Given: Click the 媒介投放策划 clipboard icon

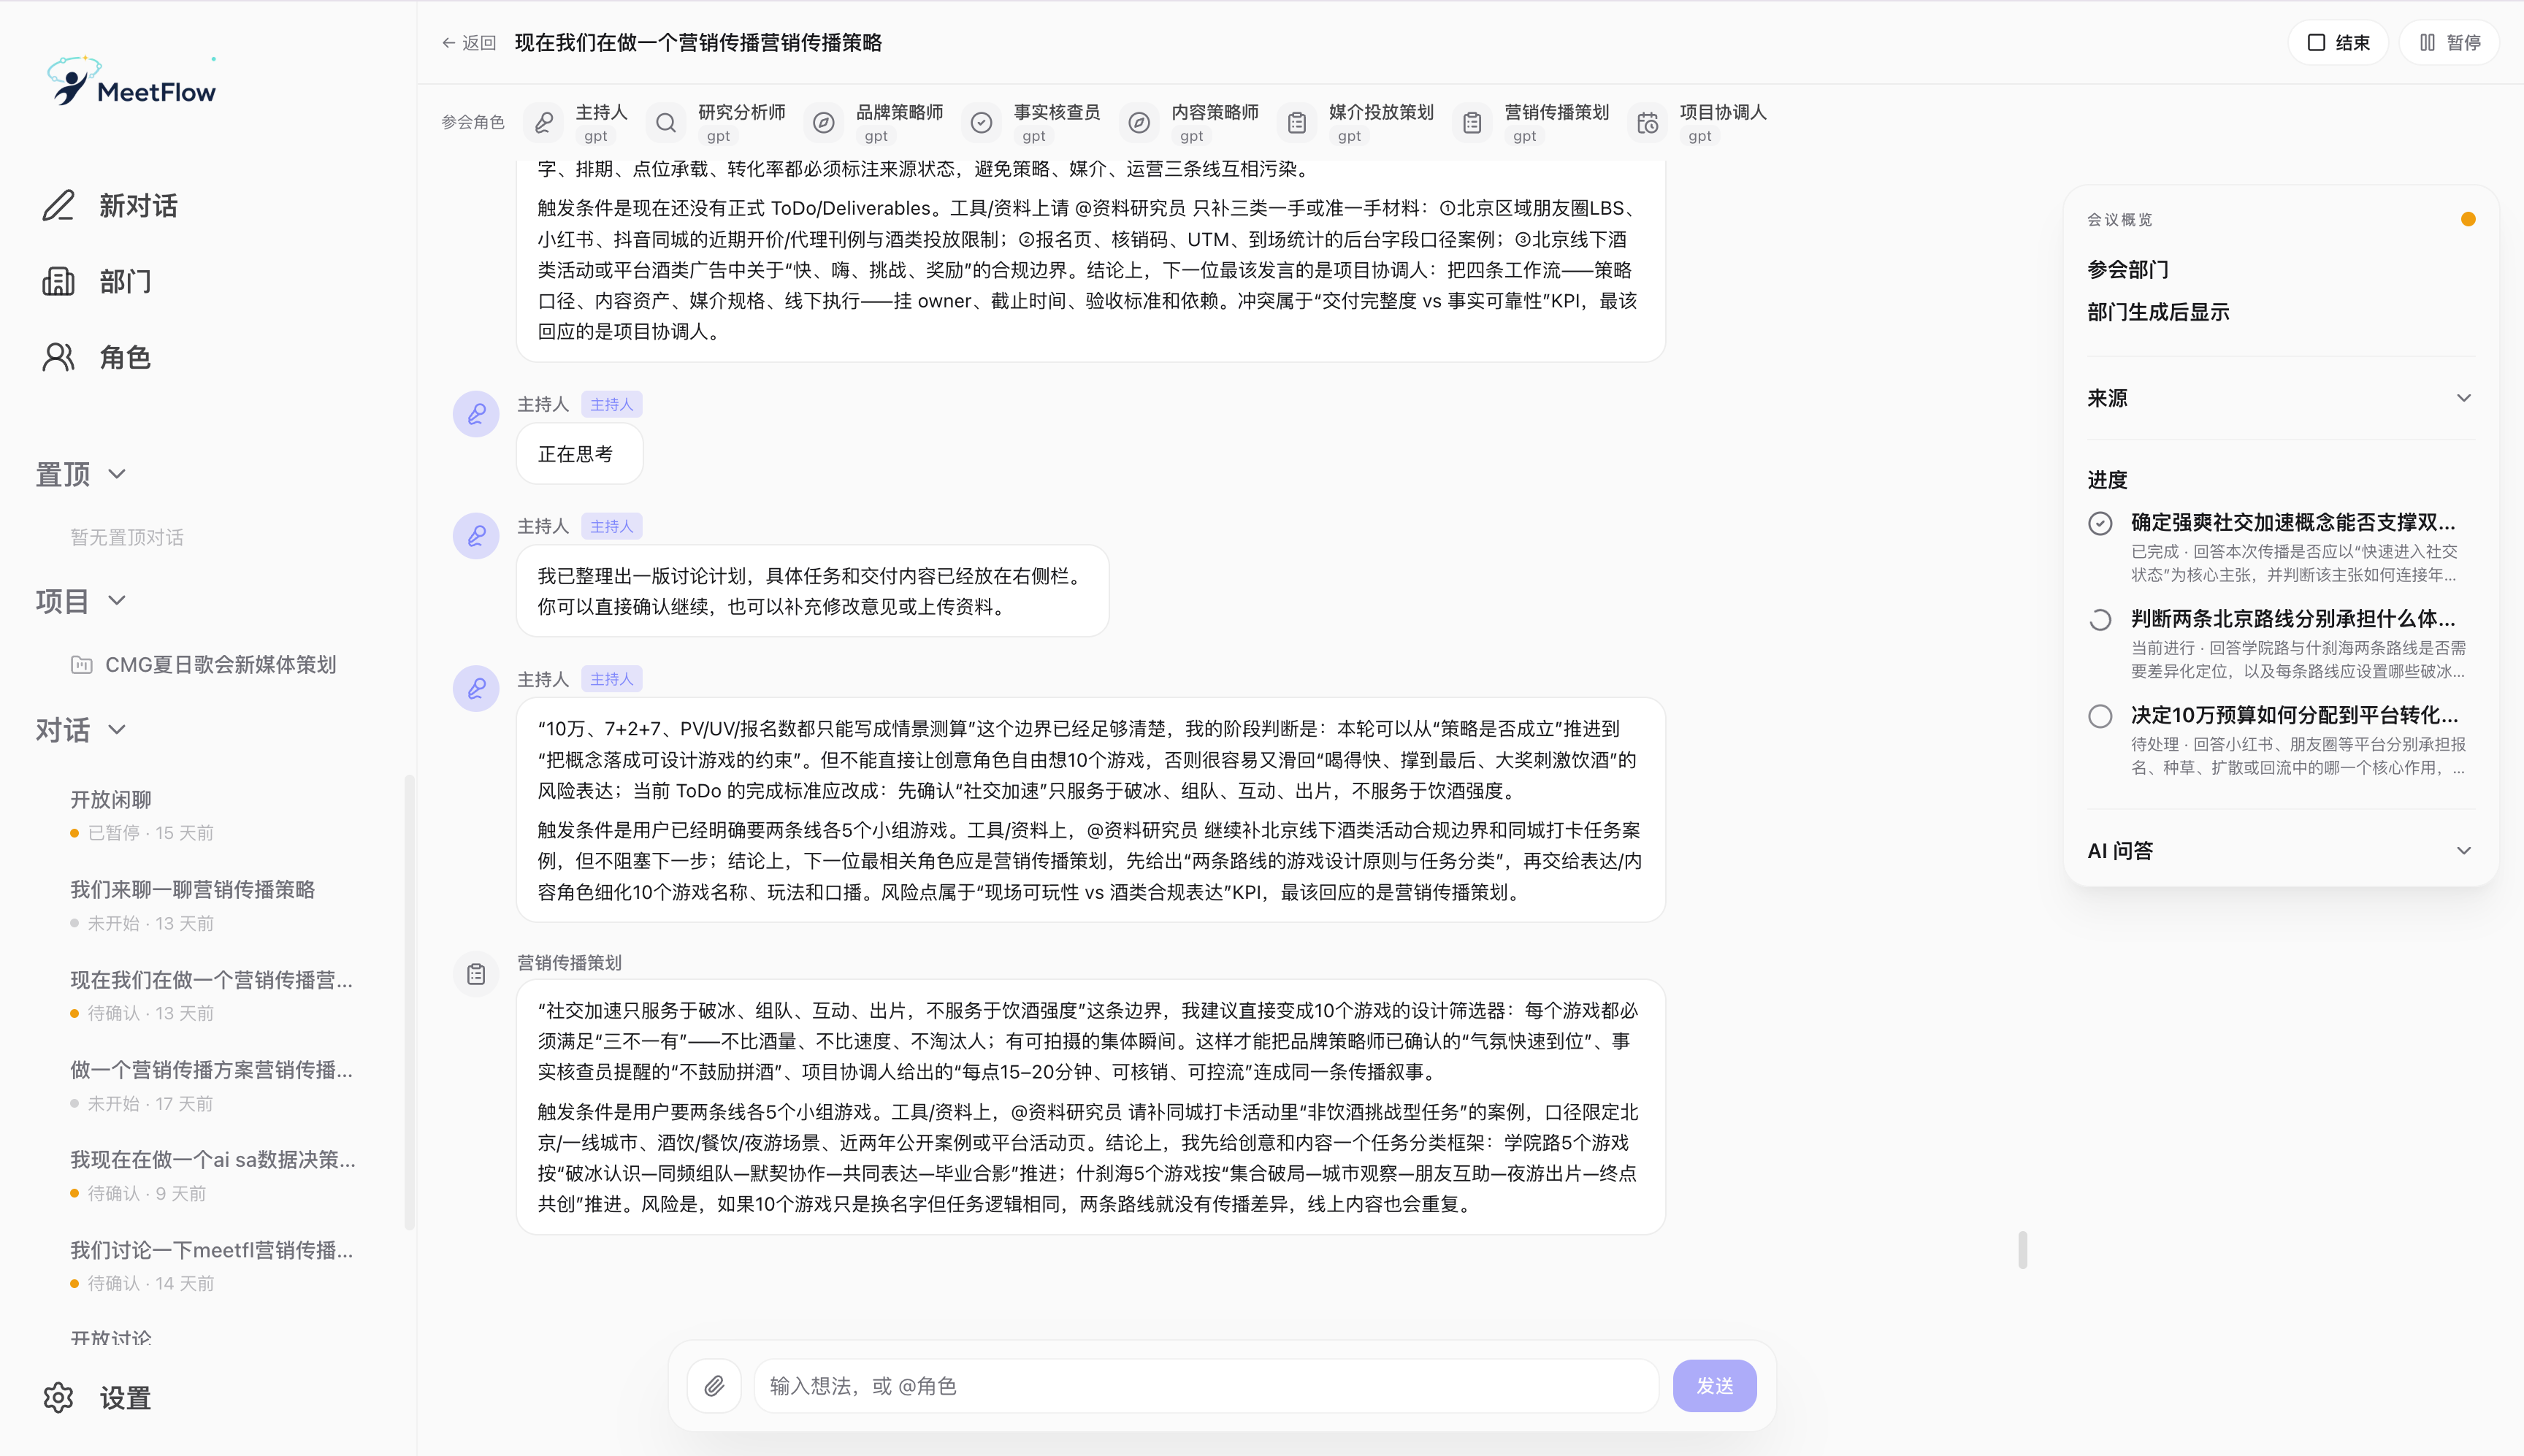Looking at the screenshot, I should pos(1297,122).
